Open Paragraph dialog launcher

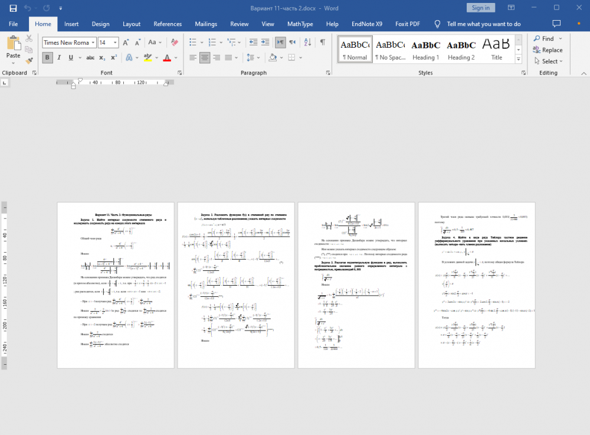328,73
